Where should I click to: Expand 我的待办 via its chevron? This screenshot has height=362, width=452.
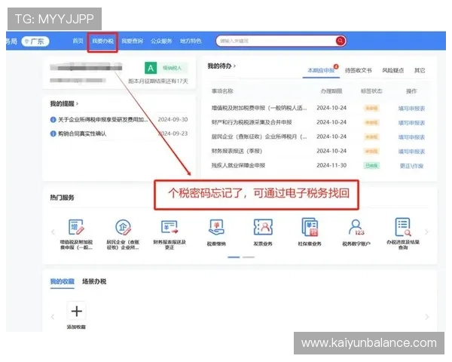(x=234, y=66)
